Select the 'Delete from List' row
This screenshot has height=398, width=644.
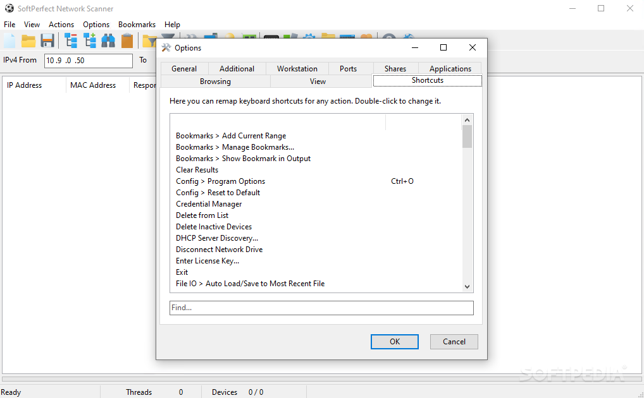point(316,215)
